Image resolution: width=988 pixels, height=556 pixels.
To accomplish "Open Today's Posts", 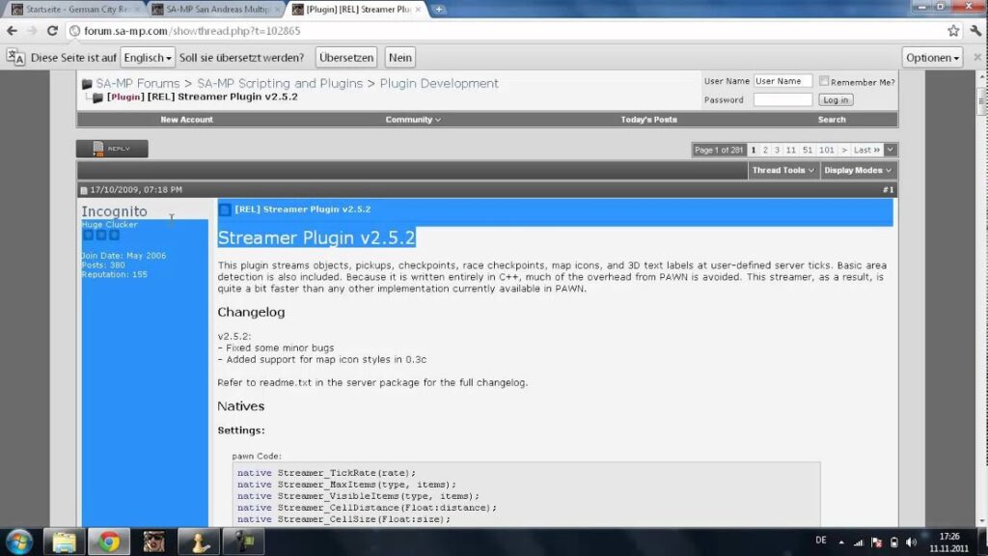I will click(648, 120).
